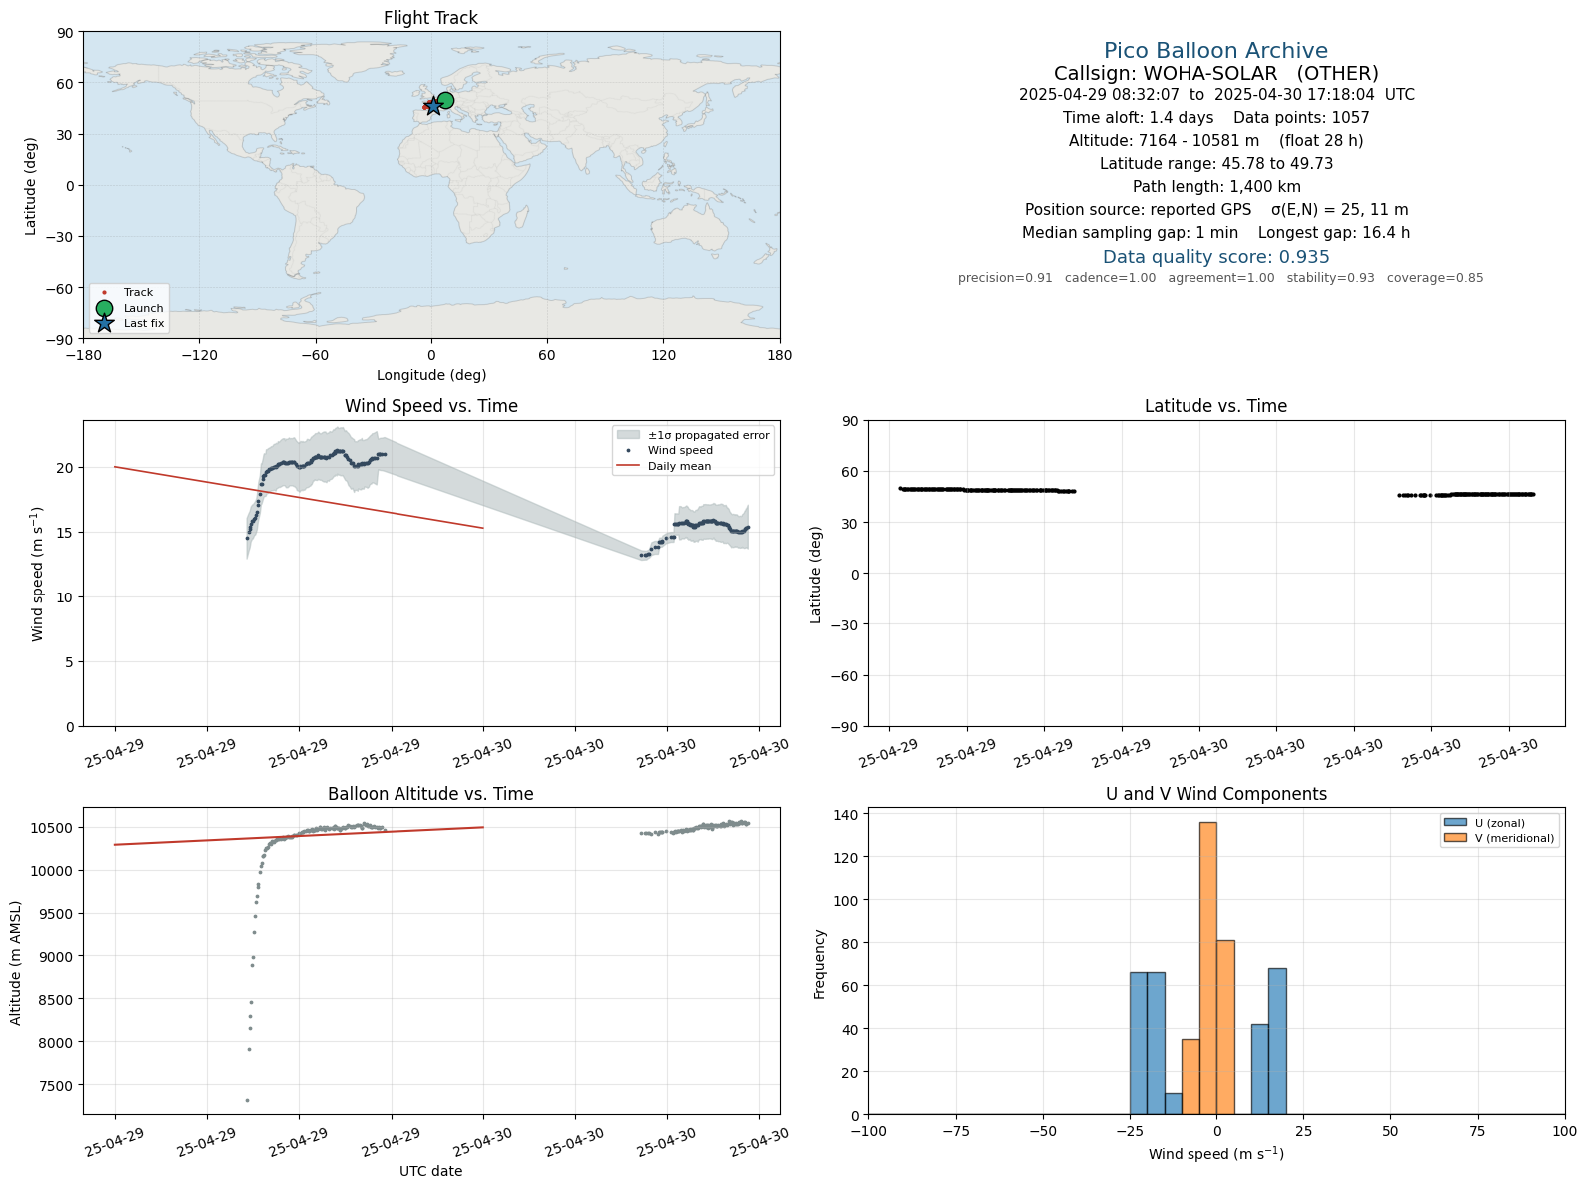This screenshot has height=1188, width=1587.
Task: Select the "Callsign: WOHA-SOLAR (OTHER)" line
Action: tap(1215, 74)
